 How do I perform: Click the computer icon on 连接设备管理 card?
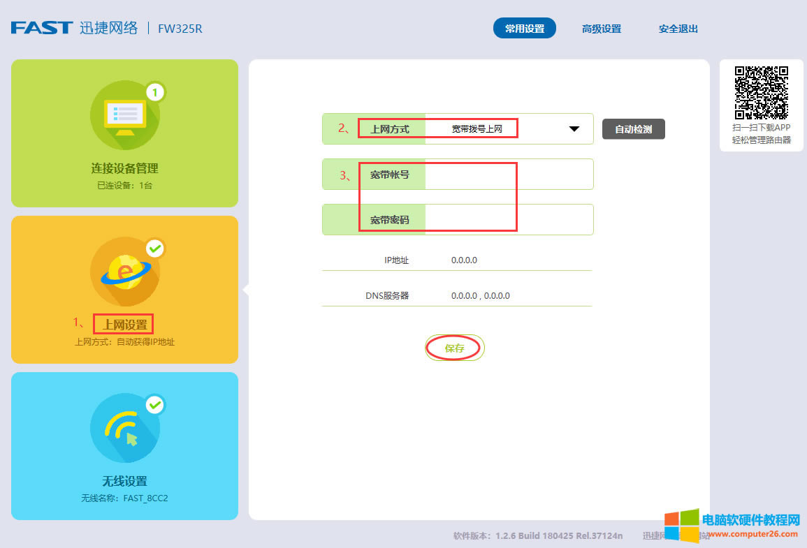(x=126, y=115)
